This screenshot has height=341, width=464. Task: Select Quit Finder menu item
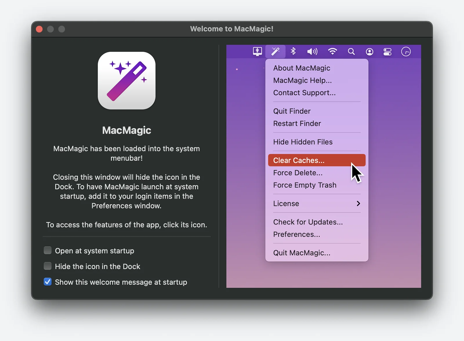click(317, 111)
